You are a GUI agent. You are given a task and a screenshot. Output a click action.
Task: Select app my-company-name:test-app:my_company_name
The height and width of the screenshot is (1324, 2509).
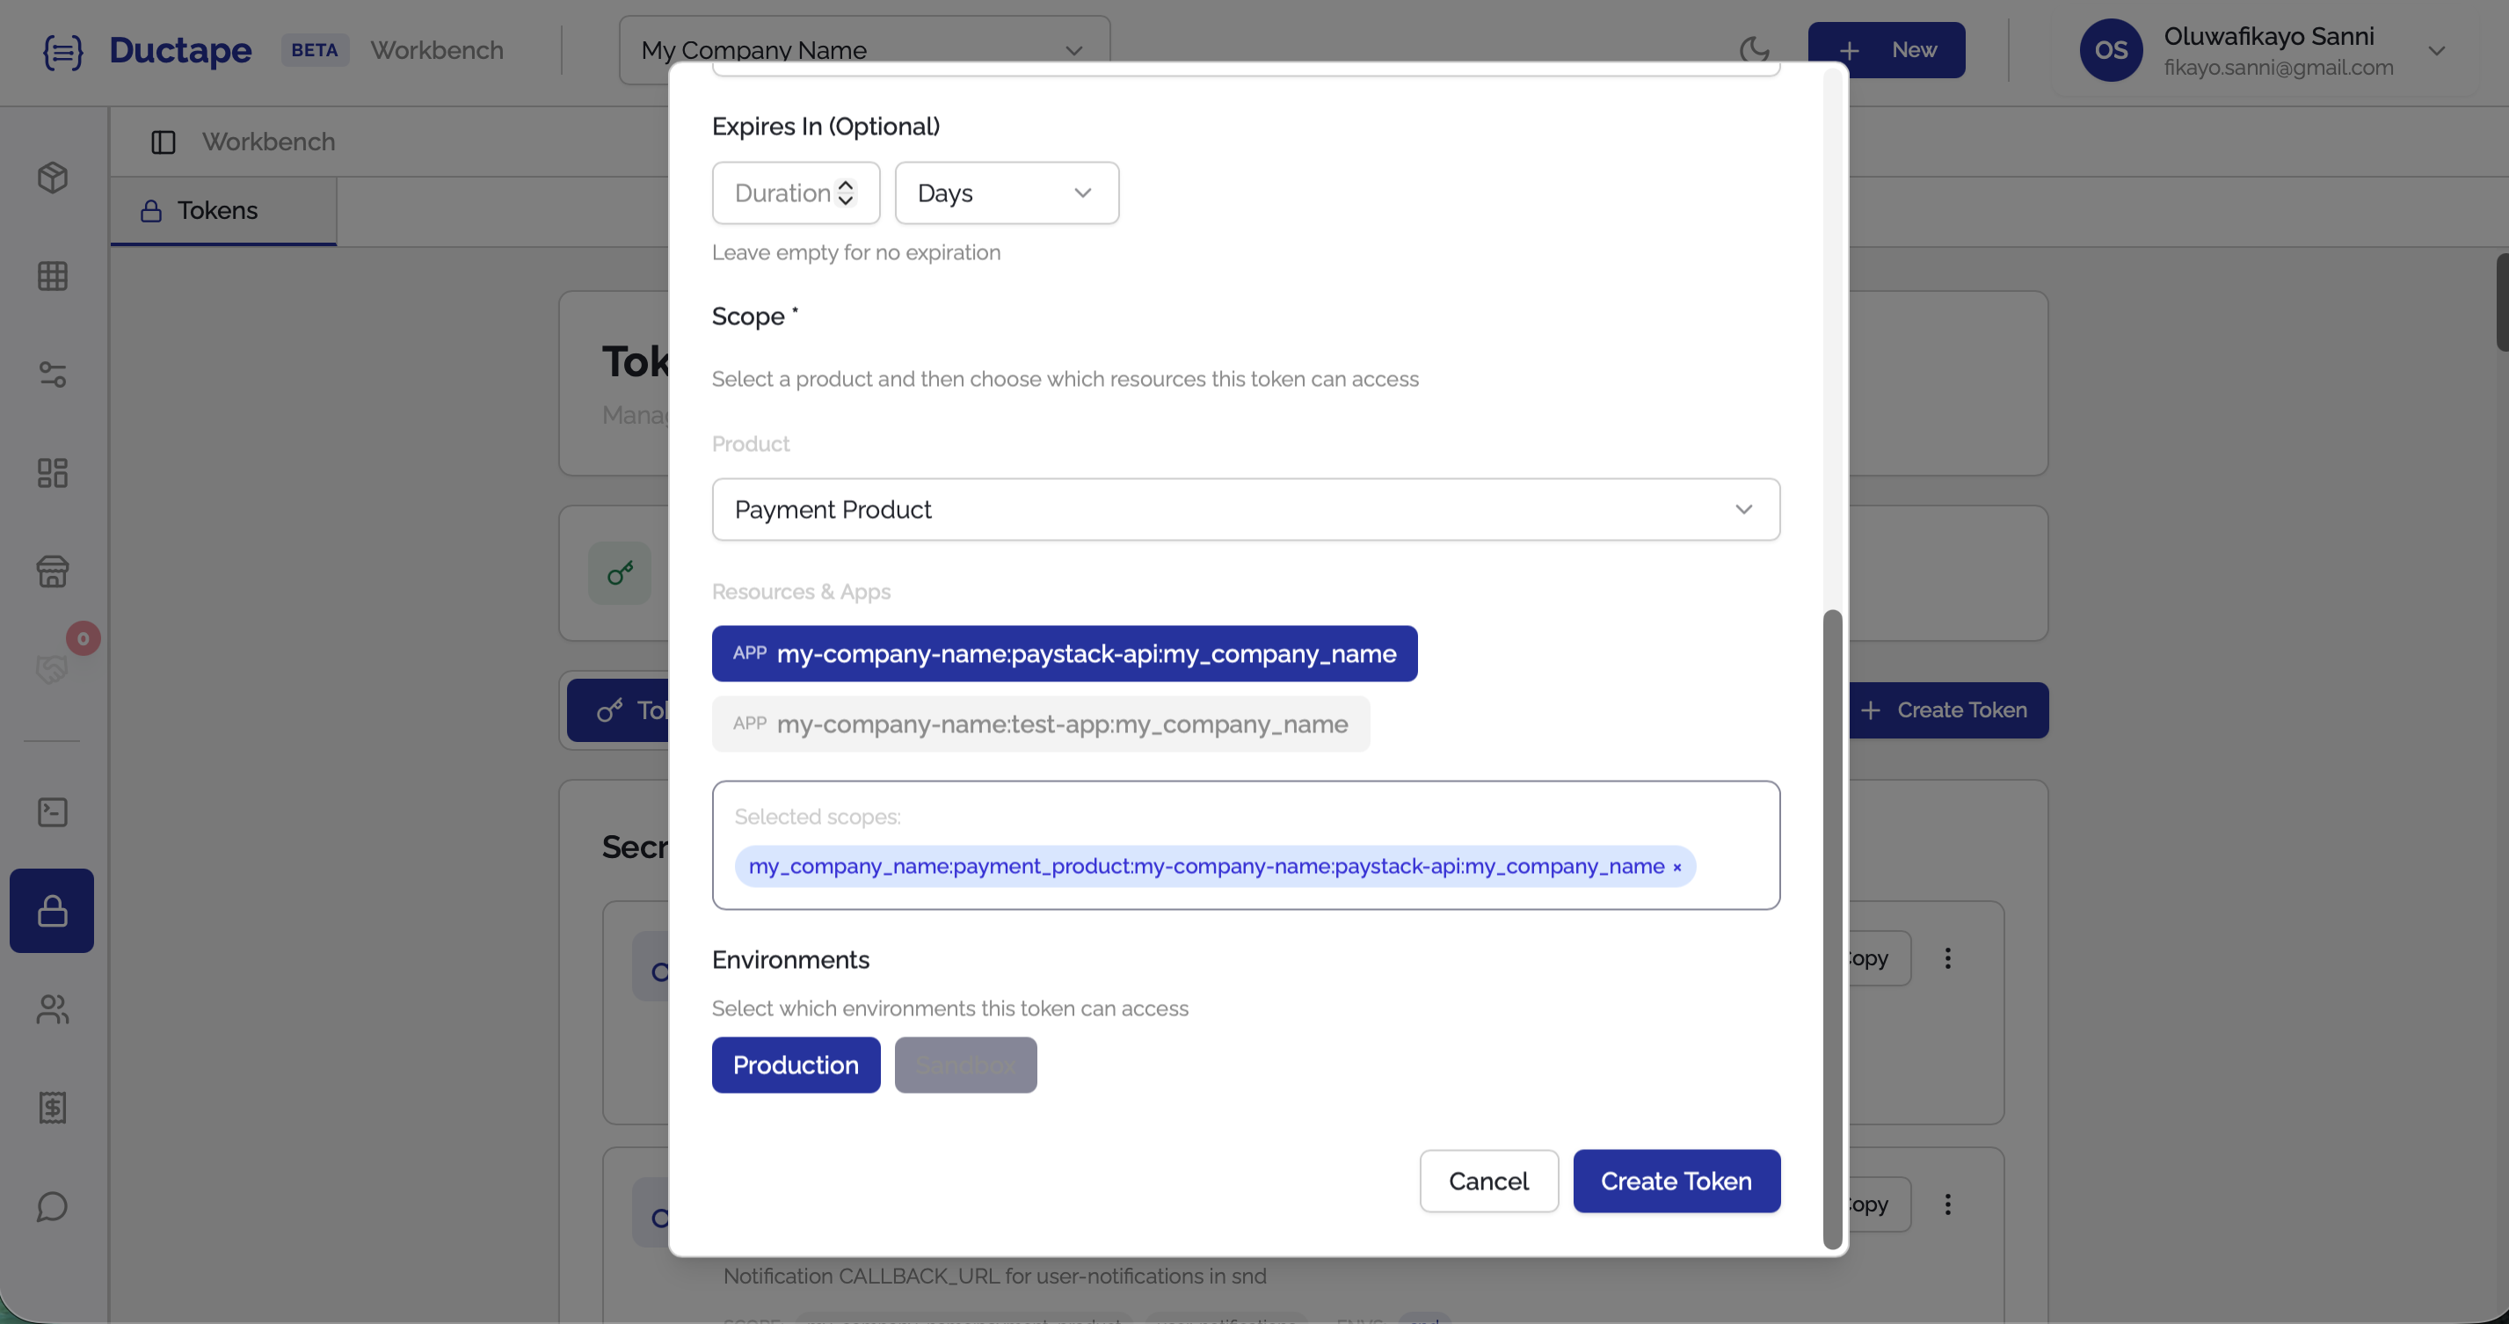(1041, 724)
